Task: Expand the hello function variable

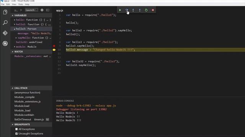Action: click(x=15, y=20)
